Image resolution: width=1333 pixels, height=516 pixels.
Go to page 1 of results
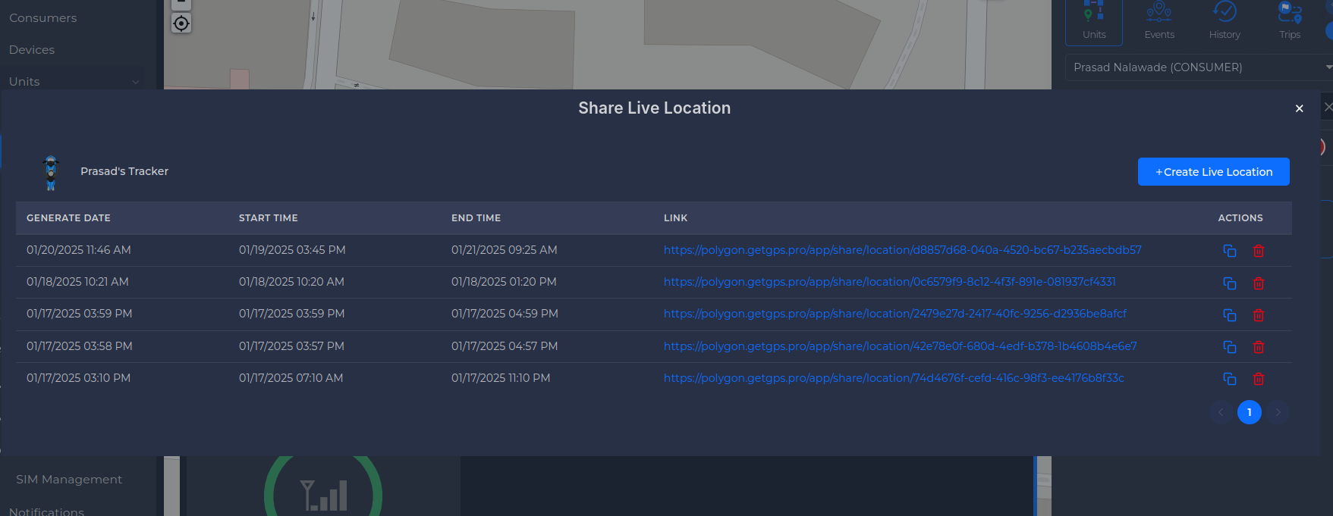coord(1250,412)
